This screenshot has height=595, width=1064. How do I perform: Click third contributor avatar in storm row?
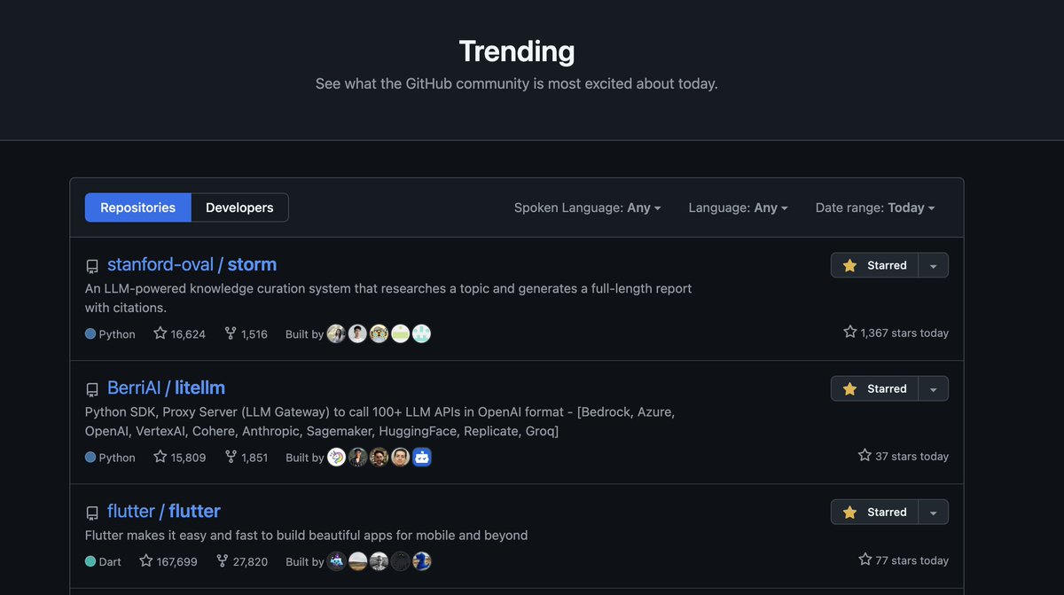(379, 333)
